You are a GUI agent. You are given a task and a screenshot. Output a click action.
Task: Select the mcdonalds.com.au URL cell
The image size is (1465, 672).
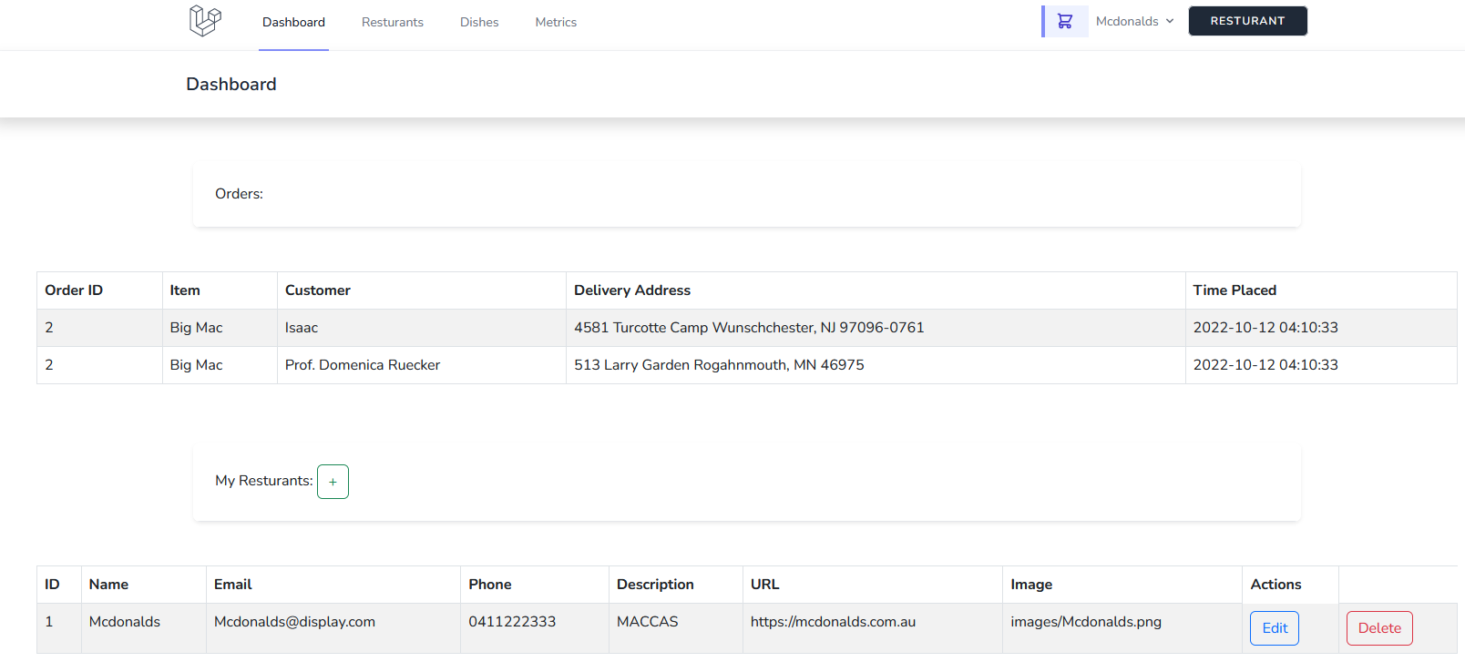point(873,628)
